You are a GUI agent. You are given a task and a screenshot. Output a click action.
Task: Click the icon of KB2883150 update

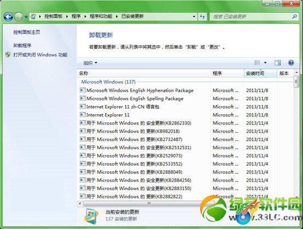coord(83,188)
